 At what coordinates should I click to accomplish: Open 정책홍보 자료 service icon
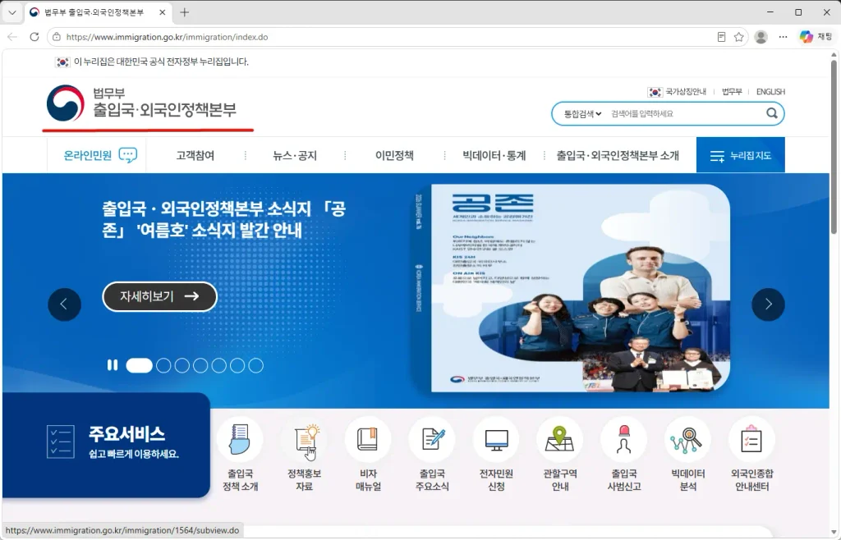coord(304,441)
